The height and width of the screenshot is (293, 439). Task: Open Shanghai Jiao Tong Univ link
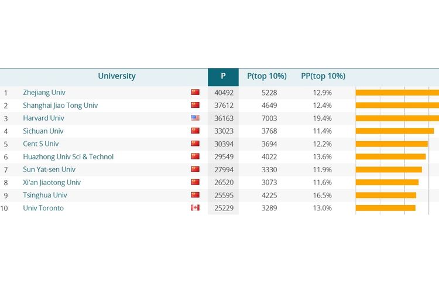tap(60, 105)
